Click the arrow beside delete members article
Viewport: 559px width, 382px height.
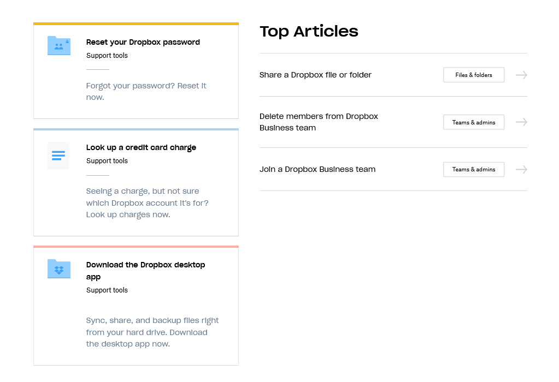(521, 122)
